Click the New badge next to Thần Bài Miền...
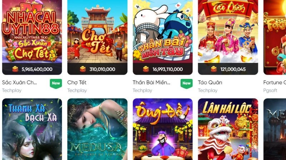This screenshot has height=160, width=286. coord(186,84)
